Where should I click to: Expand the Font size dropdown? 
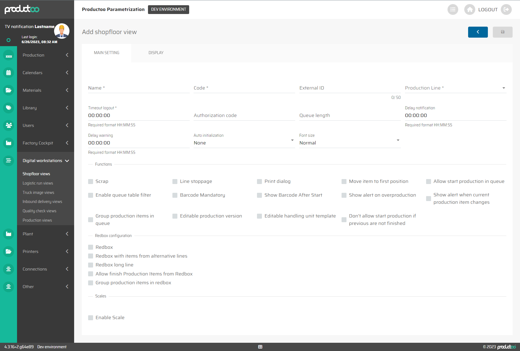[x=350, y=143]
